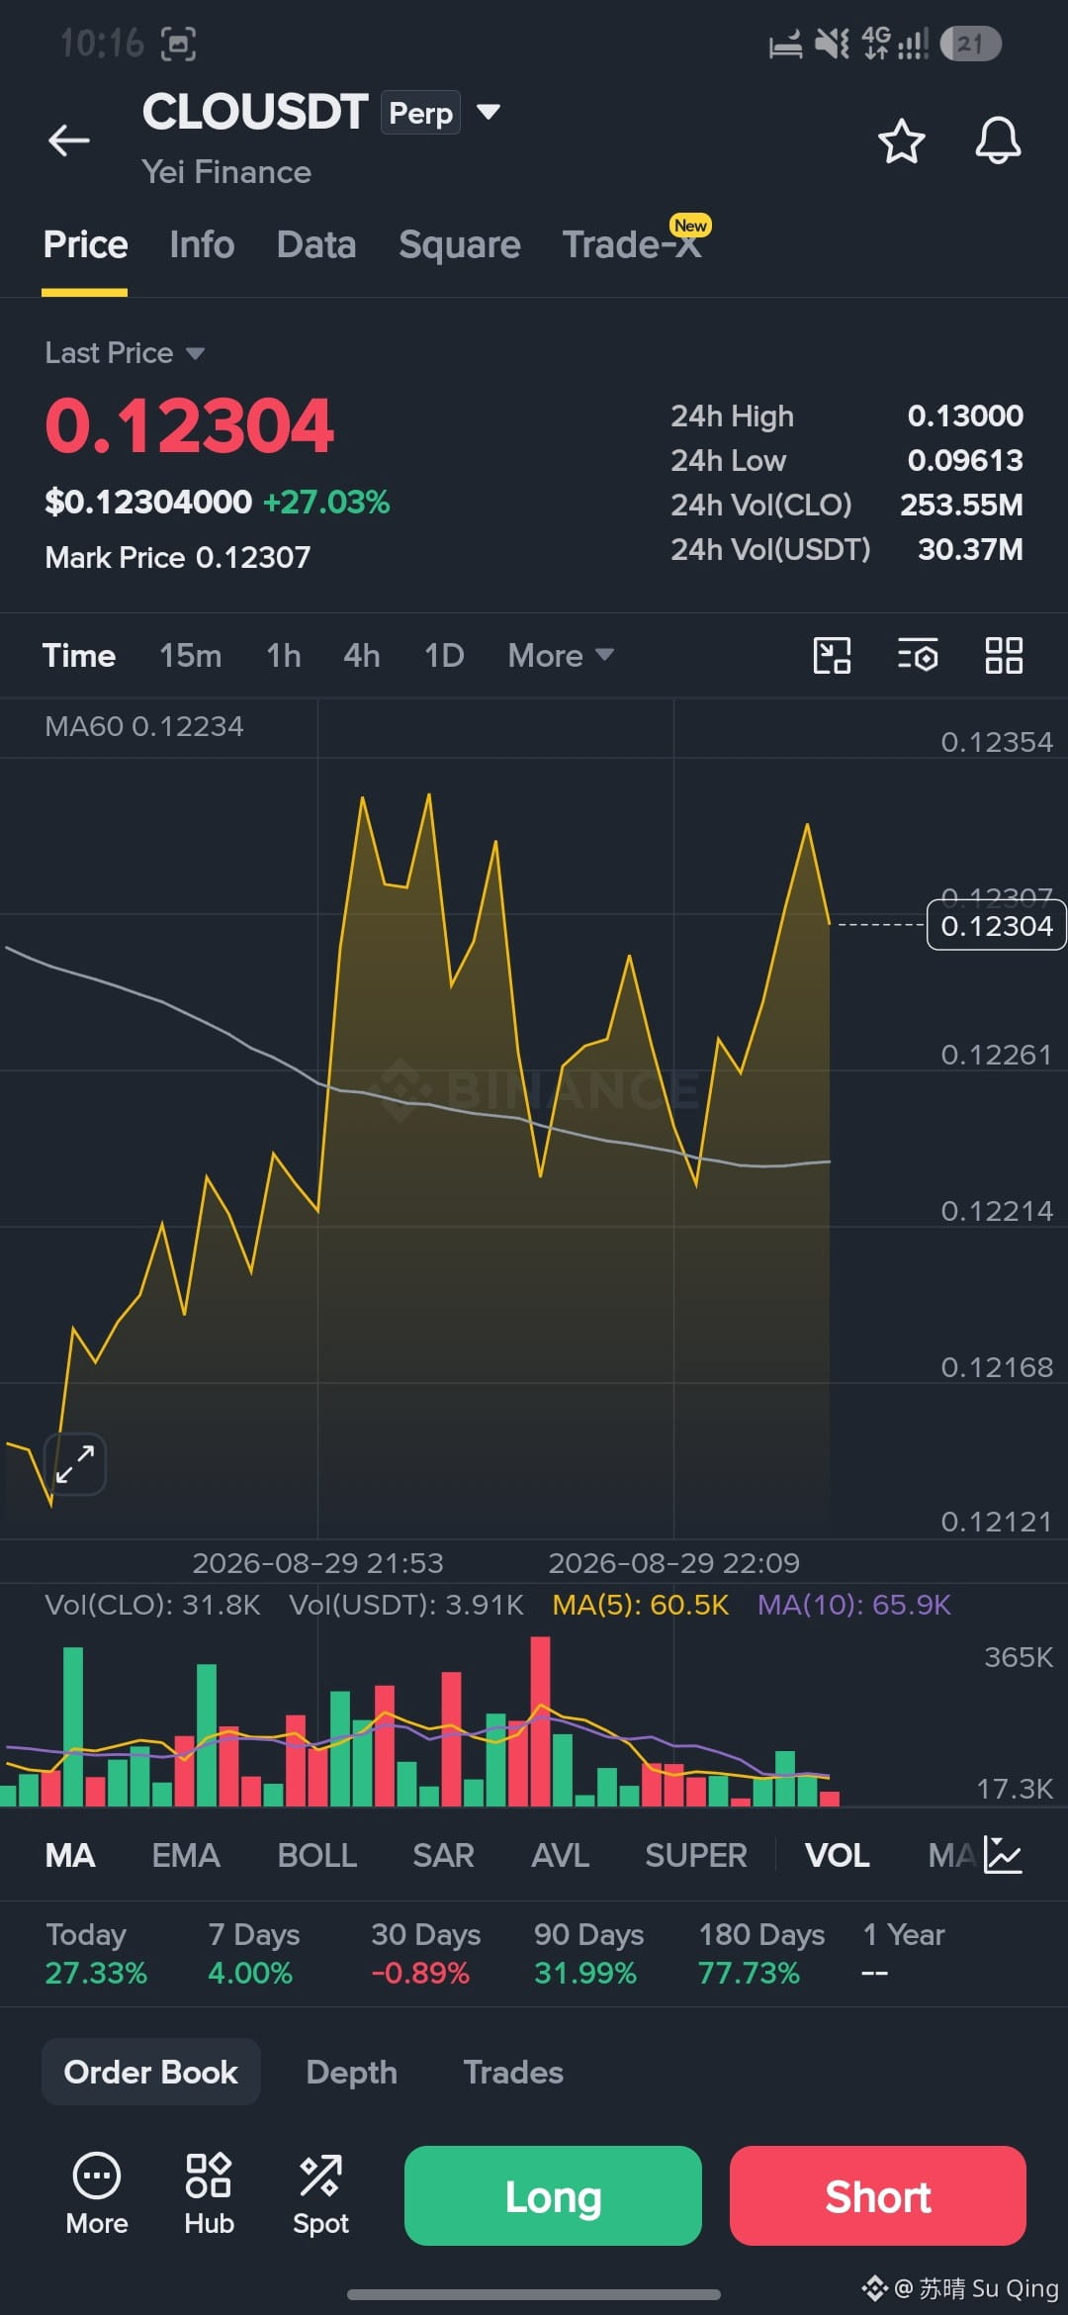
Task: Select the 15m interval
Action: (x=191, y=656)
